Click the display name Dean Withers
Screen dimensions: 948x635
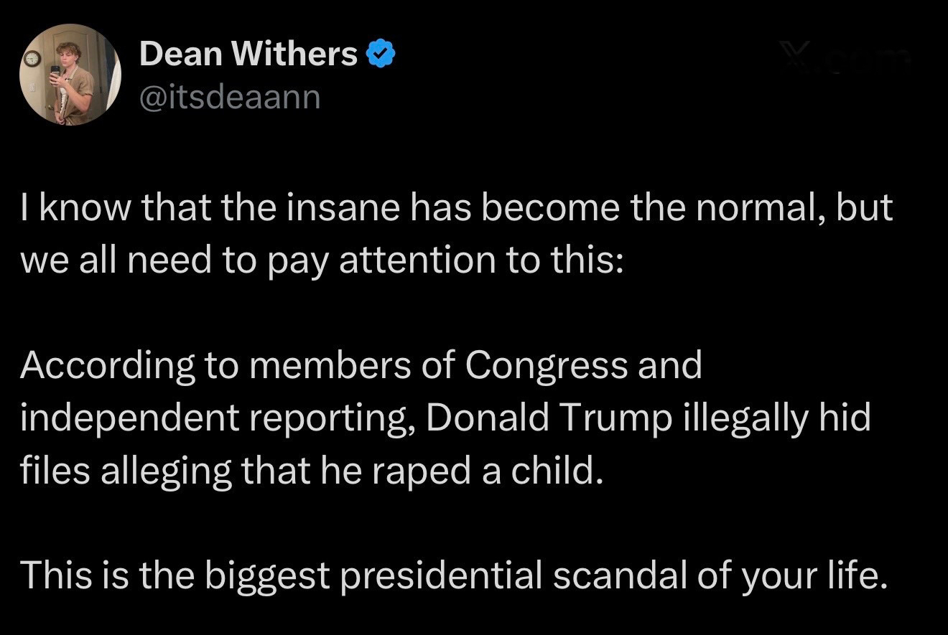pyautogui.click(x=248, y=54)
